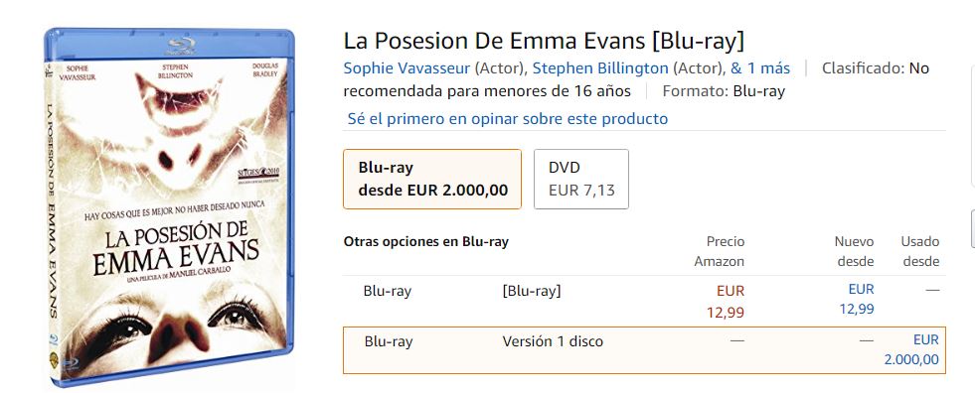Click the Warner Bros logo on the cover
This screenshot has height=393, width=975.
click(x=53, y=355)
